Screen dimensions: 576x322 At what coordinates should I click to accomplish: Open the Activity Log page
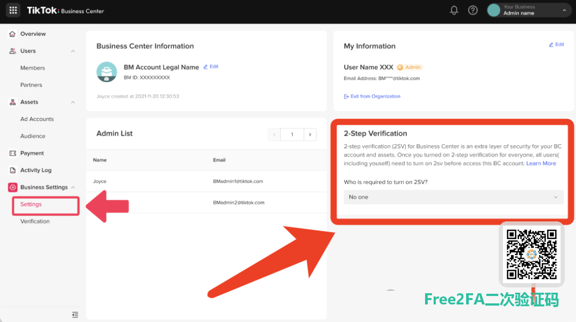(x=36, y=170)
